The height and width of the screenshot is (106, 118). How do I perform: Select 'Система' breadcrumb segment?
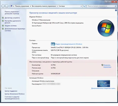tap(62, 6)
